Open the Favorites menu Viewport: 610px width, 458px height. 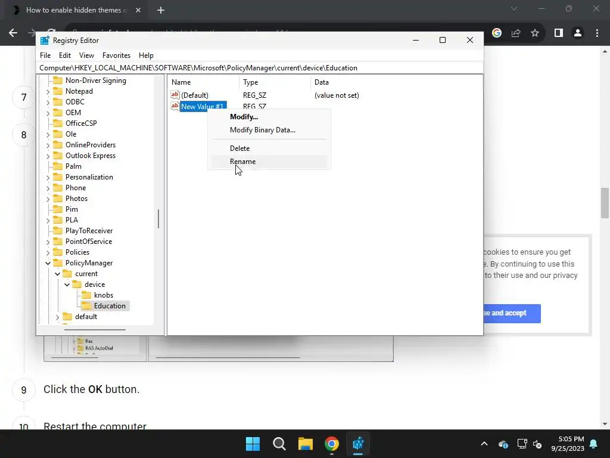click(x=116, y=55)
